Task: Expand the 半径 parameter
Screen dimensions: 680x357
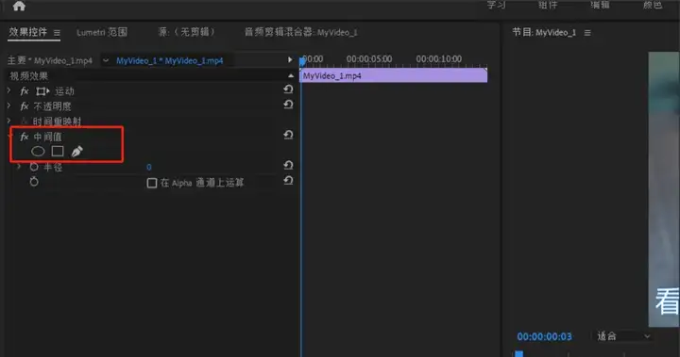Action: [19, 166]
